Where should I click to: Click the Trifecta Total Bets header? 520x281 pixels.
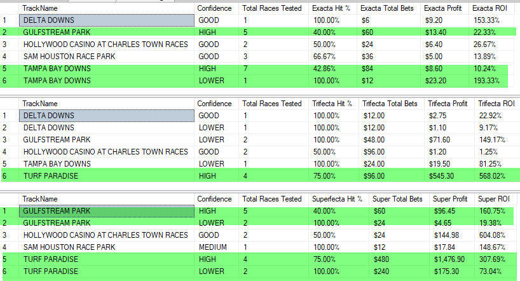(392, 104)
